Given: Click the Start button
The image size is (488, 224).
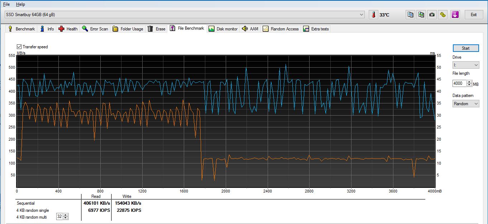Looking at the screenshot, I should pyautogui.click(x=465, y=48).
